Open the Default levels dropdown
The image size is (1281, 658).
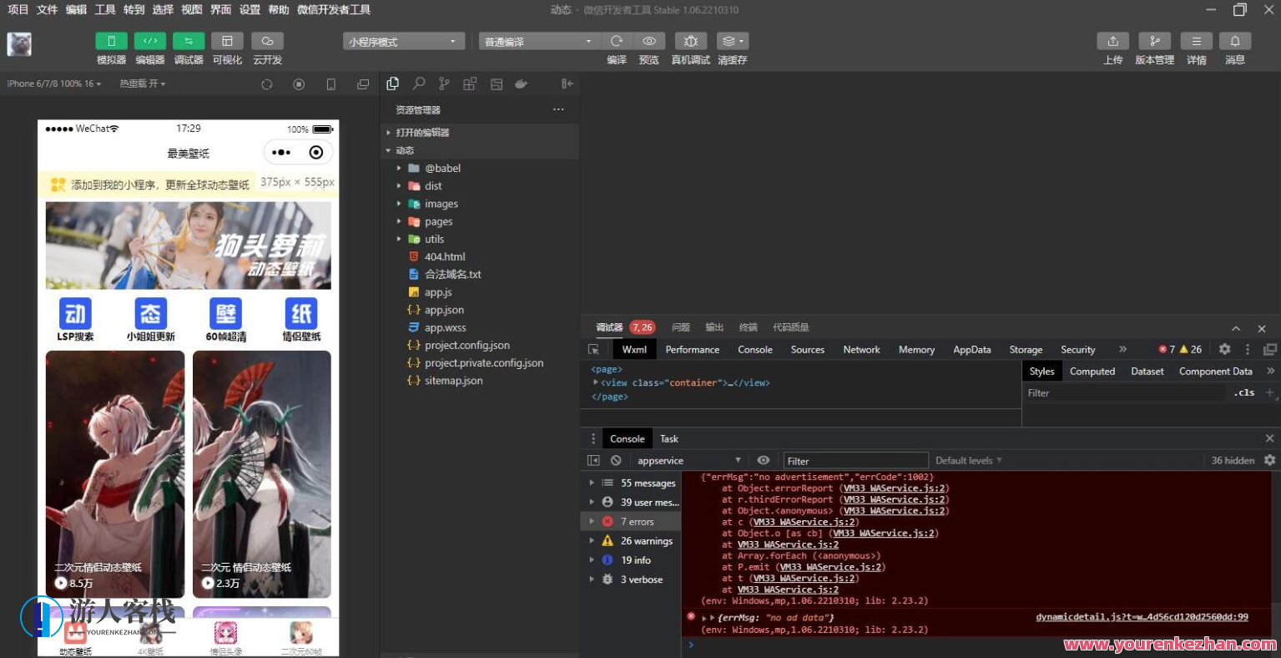(968, 460)
